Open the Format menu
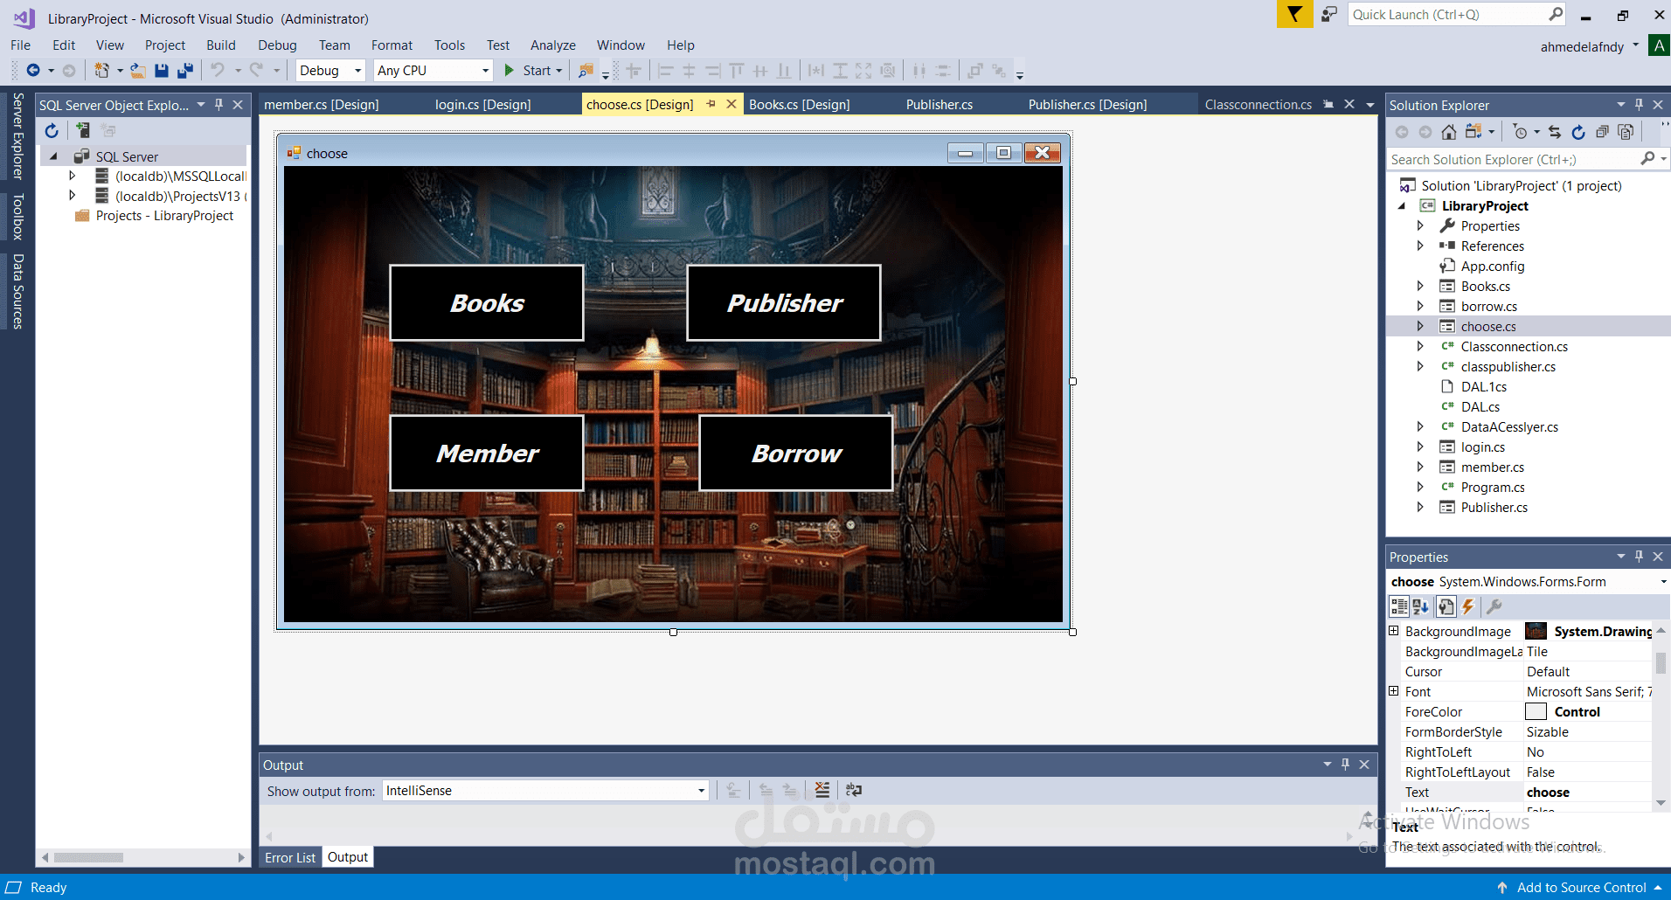 (x=391, y=45)
